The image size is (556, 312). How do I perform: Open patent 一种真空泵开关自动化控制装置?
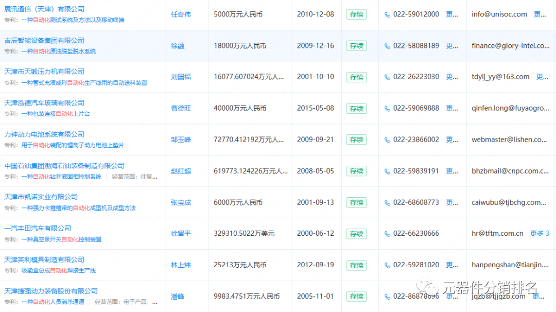click(61, 239)
